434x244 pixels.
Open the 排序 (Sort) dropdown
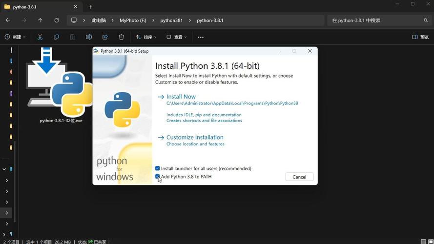146,37
